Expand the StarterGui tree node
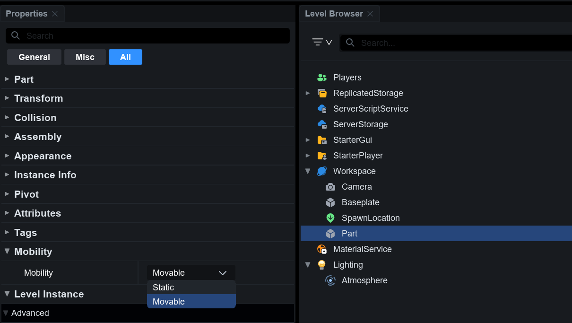This screenshot has height=323, width=572. (x=308, y=140)
